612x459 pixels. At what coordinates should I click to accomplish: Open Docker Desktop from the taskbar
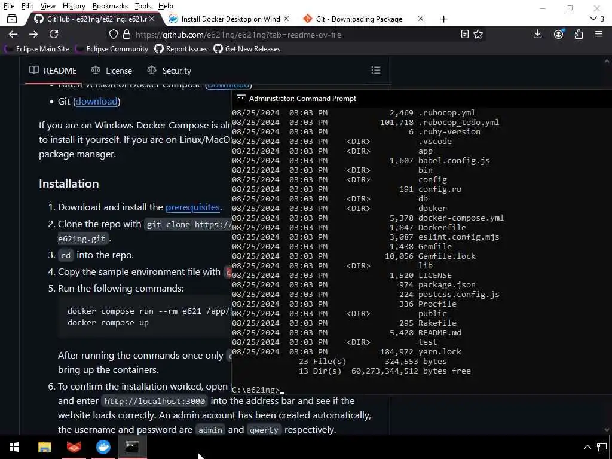pyautogui.click(x=103, y=447)
